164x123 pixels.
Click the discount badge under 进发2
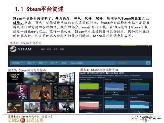68,84
